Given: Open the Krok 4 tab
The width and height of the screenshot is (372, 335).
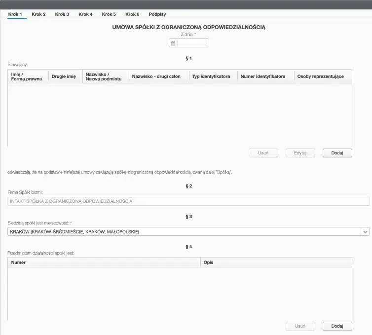Looking at the screenshot, I should click(85, 14).
